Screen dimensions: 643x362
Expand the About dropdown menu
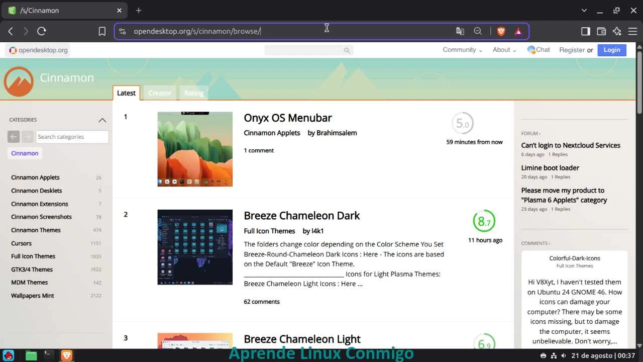(504, 50)
